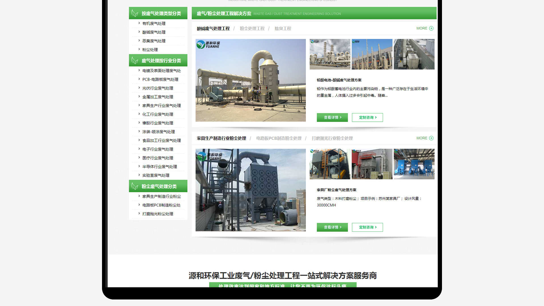The height and width of the screenshot is (306, 544).
Task: Click arrow before 实验室废气处理
Action: (x=139, y=175)
